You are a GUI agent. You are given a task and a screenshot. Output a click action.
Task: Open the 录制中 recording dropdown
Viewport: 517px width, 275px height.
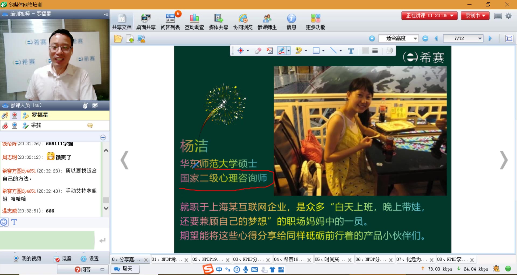pos(475,16)
